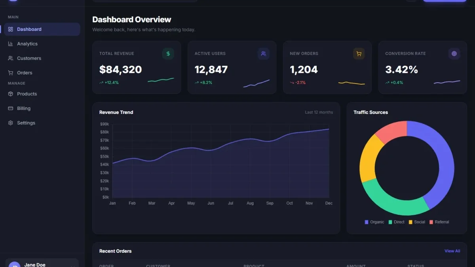The width and height of the screenshot is (475, 267).
Task: Click the Orders cart icon in sidebar
Action: pyautogui.click(x=11, y=73)
